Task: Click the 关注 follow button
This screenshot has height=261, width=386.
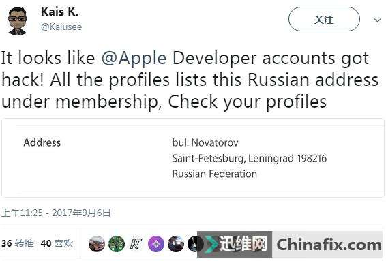Action: pyautogui.click(x=324, y=19)
